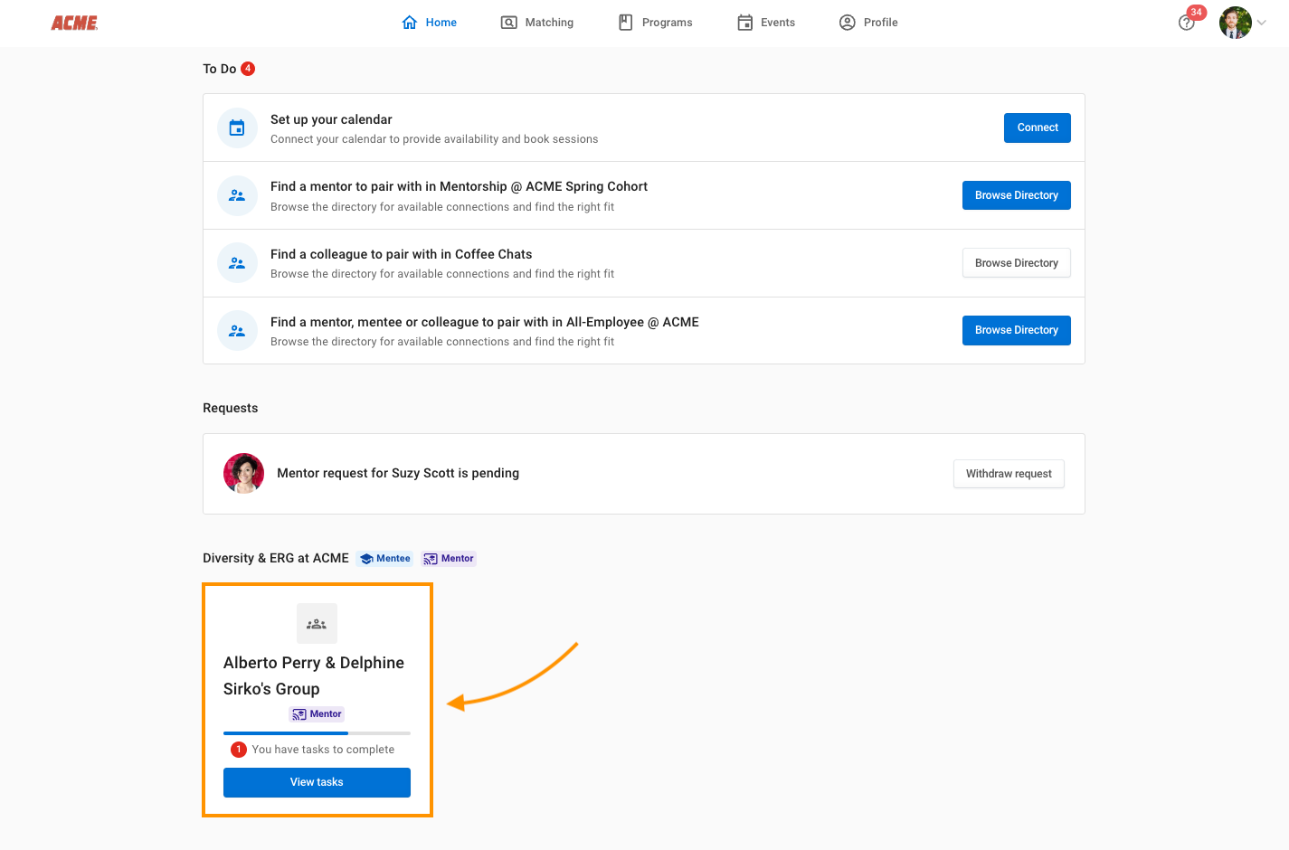Viewport: 1289px width, 850px height.
Task: Click the View tasks button
Action: (317, 782)
